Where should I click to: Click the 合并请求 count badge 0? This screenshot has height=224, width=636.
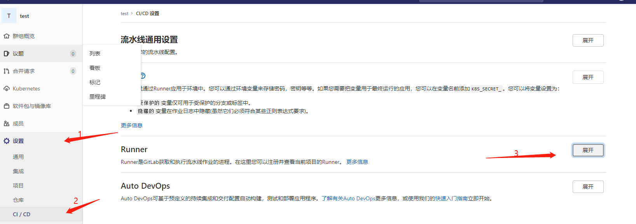(x=73, y=71)
